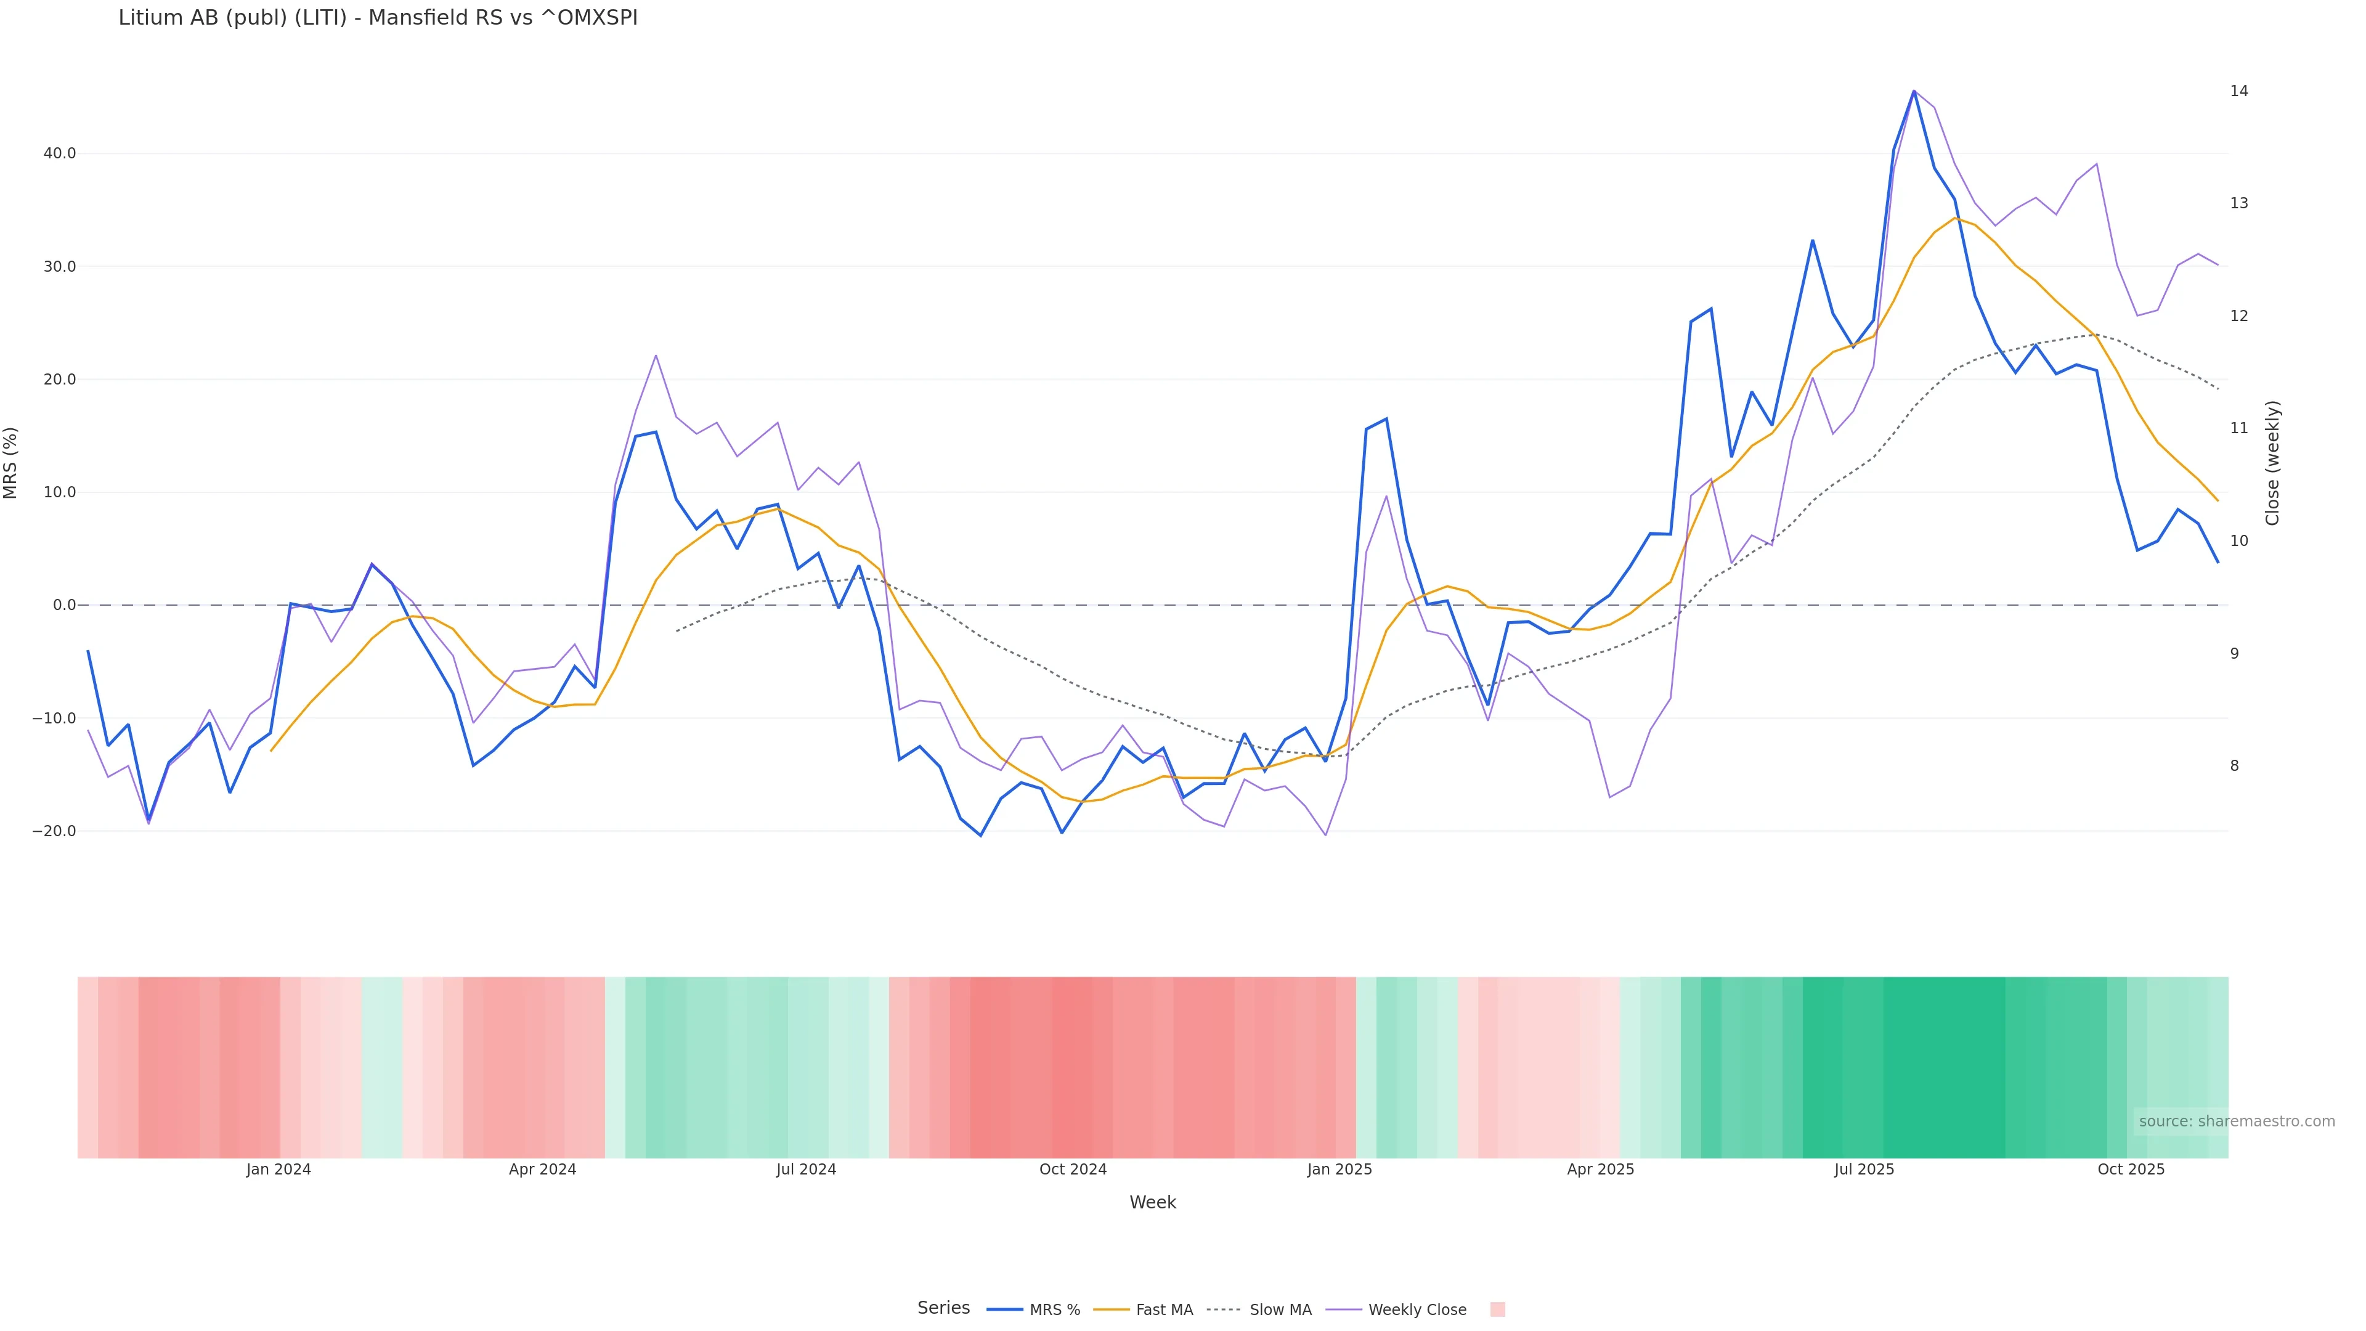Screen dimensions: 2366x1331
Task: Pick the Jan 2025 axis tick label
Action: pyautogui.click(x=1339, y=1170)
